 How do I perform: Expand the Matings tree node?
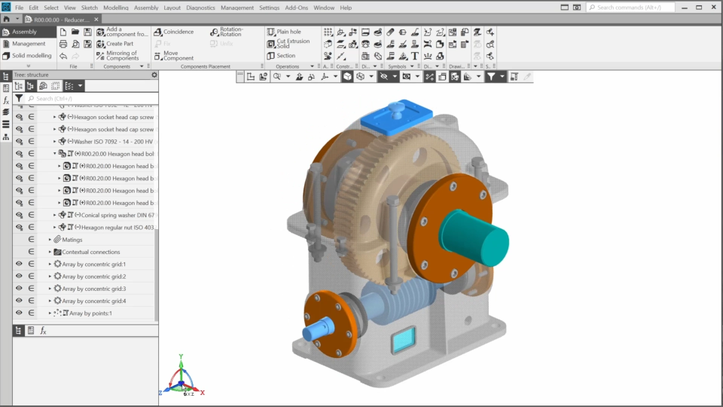[x=50, y=240]
